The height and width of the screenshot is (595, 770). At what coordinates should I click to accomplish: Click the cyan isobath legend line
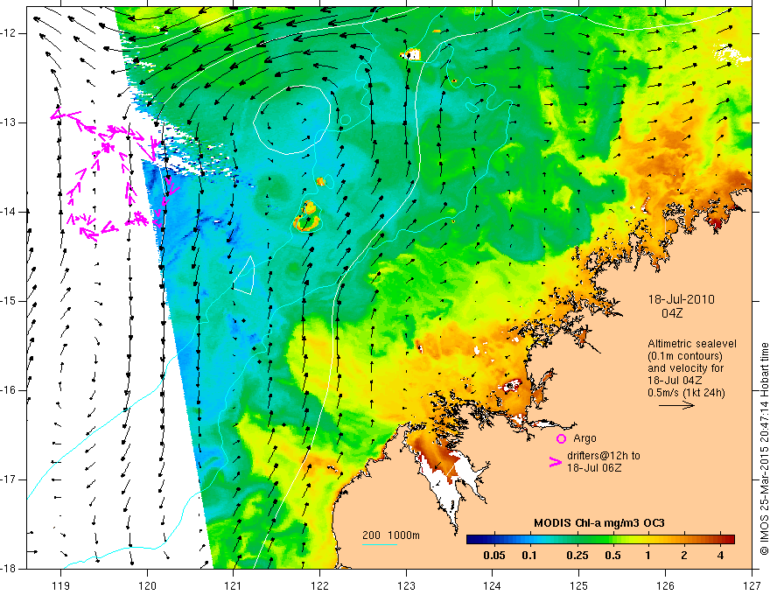(x=380, y=544)
